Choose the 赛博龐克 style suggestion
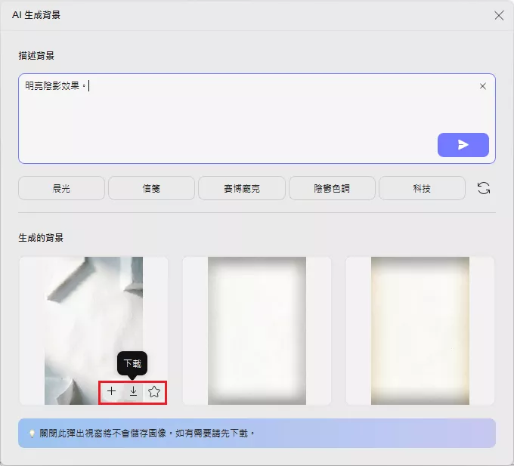The image size is (514, 466). pyautogui.click(x=242, y=188)
